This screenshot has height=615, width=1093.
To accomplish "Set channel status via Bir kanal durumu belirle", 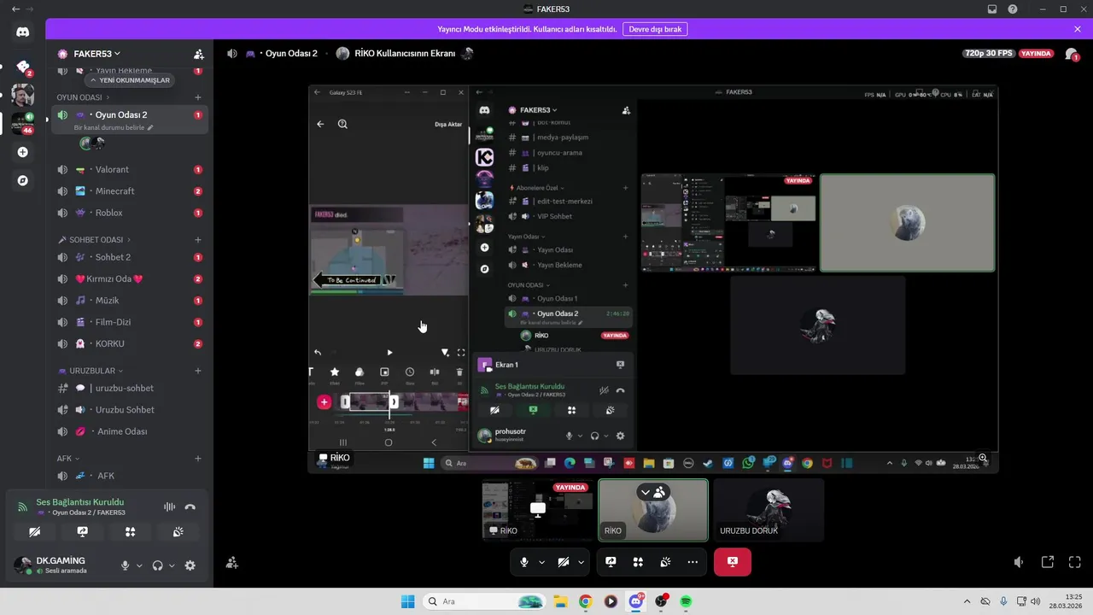I will (x=113, y=127).
